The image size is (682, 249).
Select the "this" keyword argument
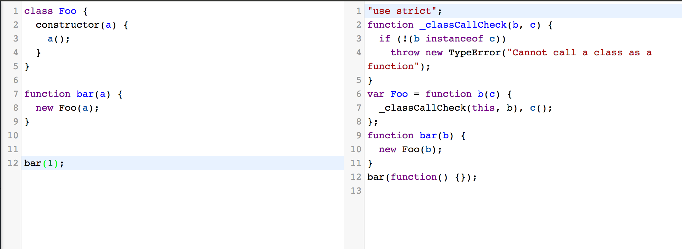click(483, 108)
